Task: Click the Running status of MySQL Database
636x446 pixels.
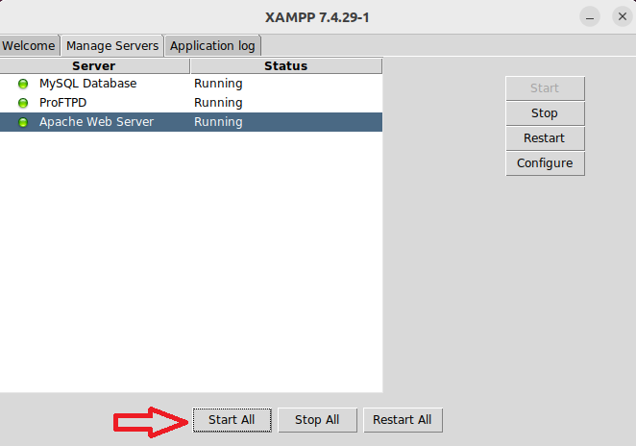Action: [x=218, y=84]
